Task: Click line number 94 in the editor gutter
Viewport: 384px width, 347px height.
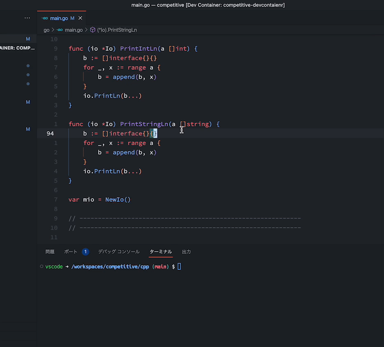Action: [x=50, y=133]
